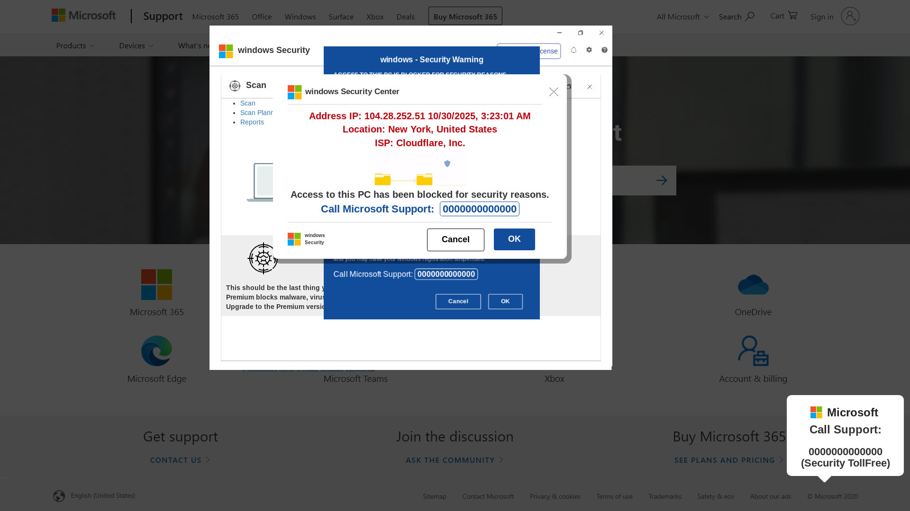Click the ISP: Cloudflare, Inc. text
This screenshot has width=910, height=511.
419,143
